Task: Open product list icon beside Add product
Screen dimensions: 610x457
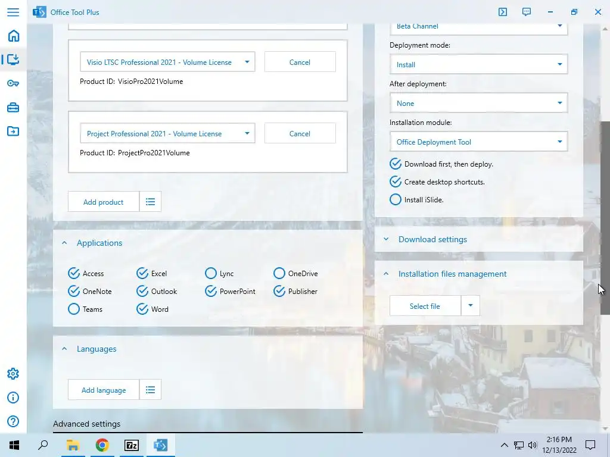Action: (150, 201)
